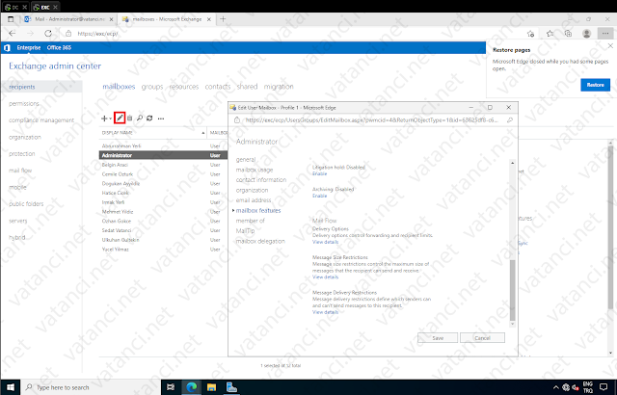This screenshot has height=395, width=617.
Task: Select protection in the left navigation
Action: (21, 154)
